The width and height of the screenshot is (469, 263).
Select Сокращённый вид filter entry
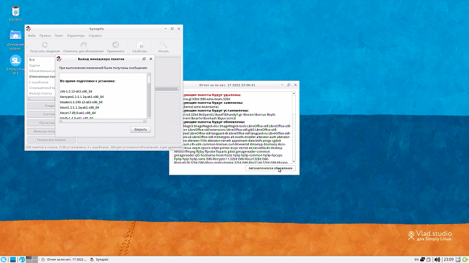[x=41, y=88]
